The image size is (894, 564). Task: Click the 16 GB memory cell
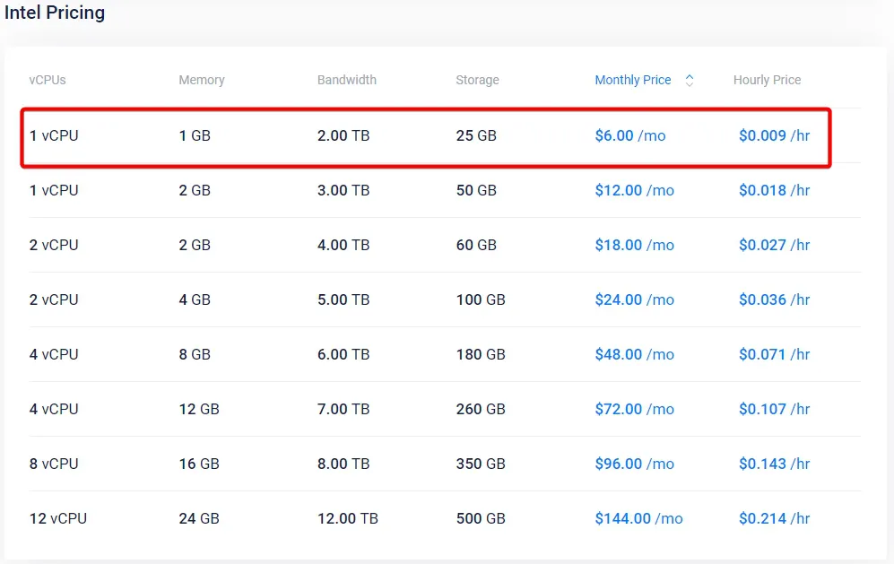point(199,464)
